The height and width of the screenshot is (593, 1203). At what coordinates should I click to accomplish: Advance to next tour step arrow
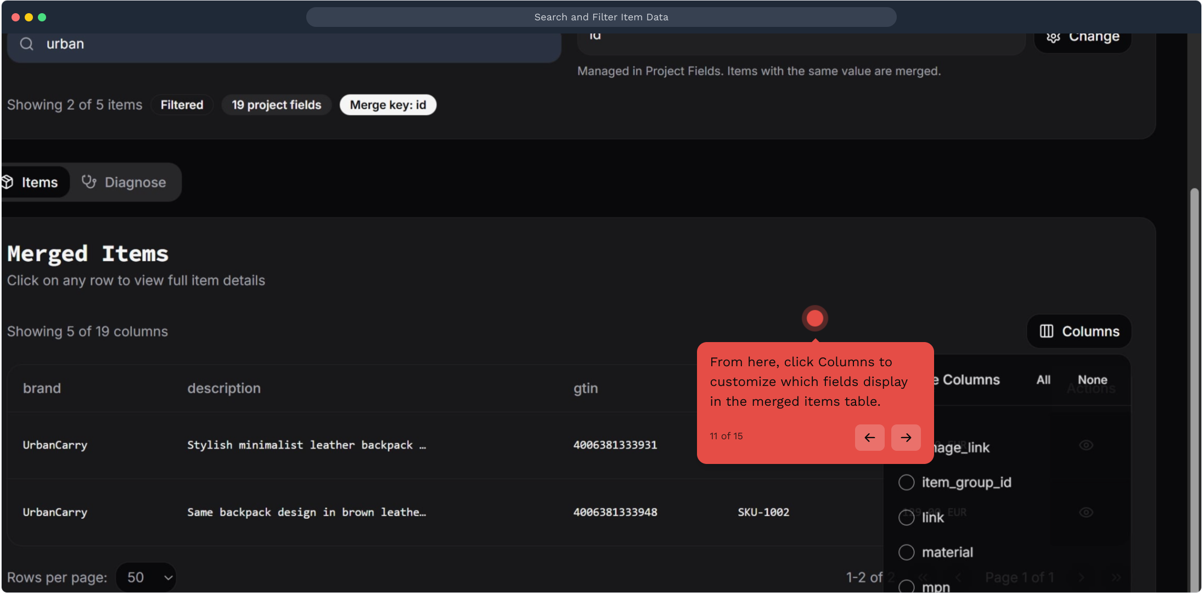pyautogui.click(x=906, y=438)
